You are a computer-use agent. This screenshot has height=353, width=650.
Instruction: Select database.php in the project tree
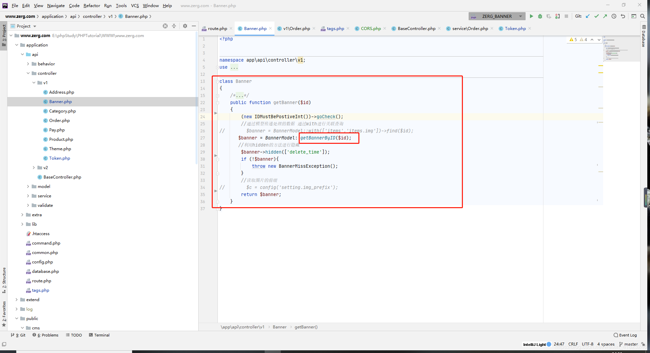point(45,271)
